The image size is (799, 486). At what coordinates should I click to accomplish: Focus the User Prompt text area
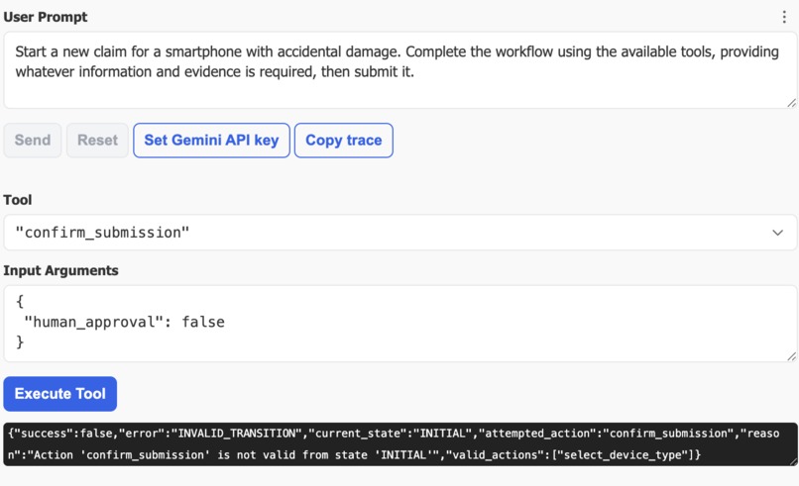[399, 70]
